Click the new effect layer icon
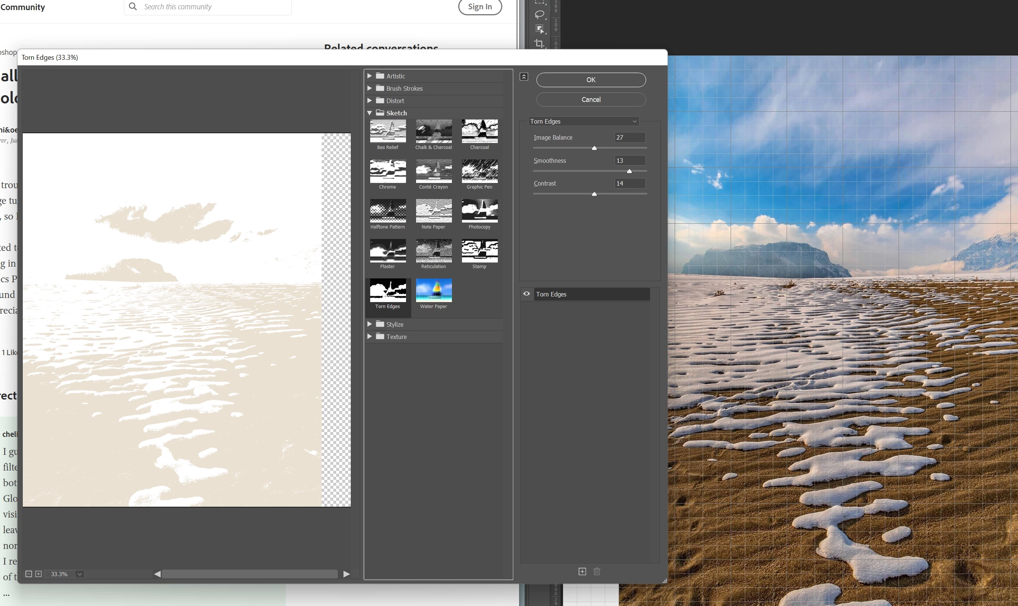The height and width of the screenshot is (606, 1018). click(582, 571)
